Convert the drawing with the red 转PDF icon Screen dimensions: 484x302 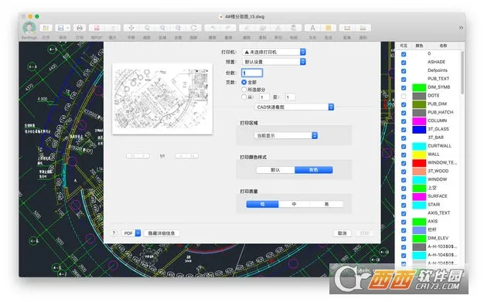97,28
